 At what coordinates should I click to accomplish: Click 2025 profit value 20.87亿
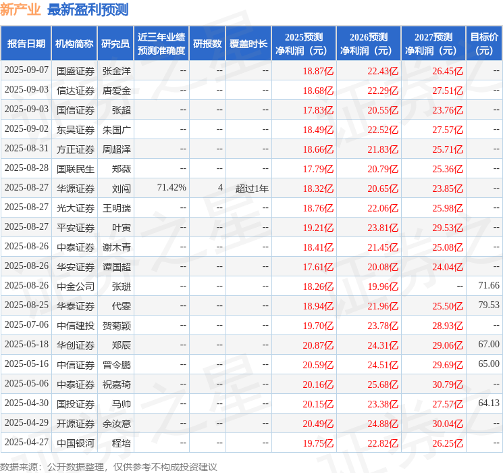click(318, 345)
